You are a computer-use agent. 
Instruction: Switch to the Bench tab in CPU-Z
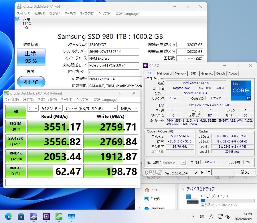(x=221, y=73)
